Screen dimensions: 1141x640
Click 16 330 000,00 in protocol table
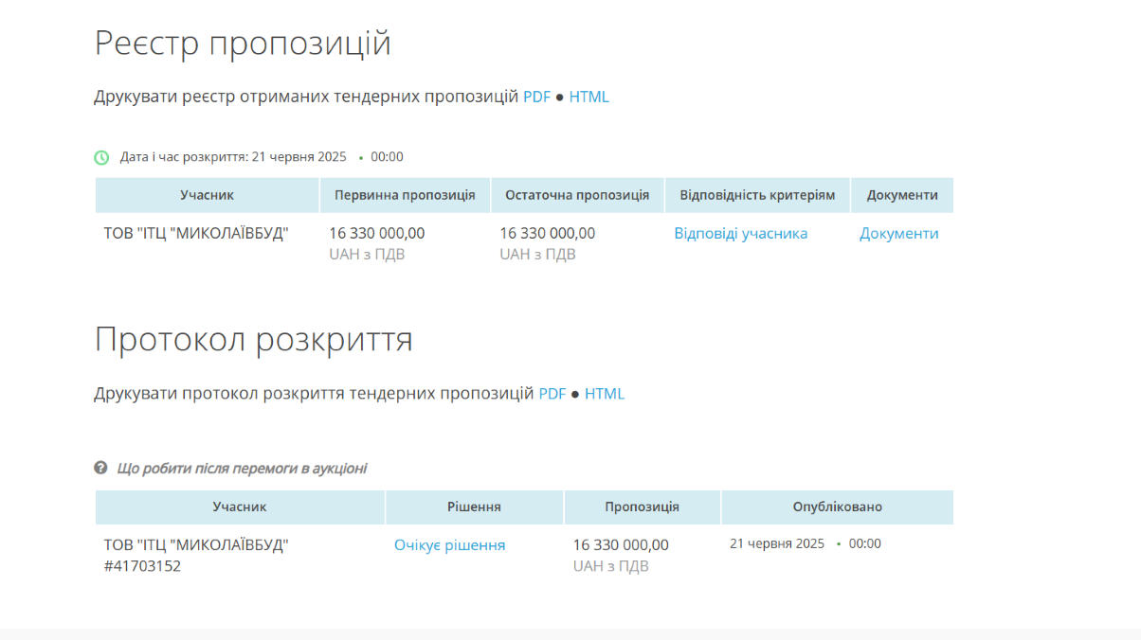pos(621,545)
